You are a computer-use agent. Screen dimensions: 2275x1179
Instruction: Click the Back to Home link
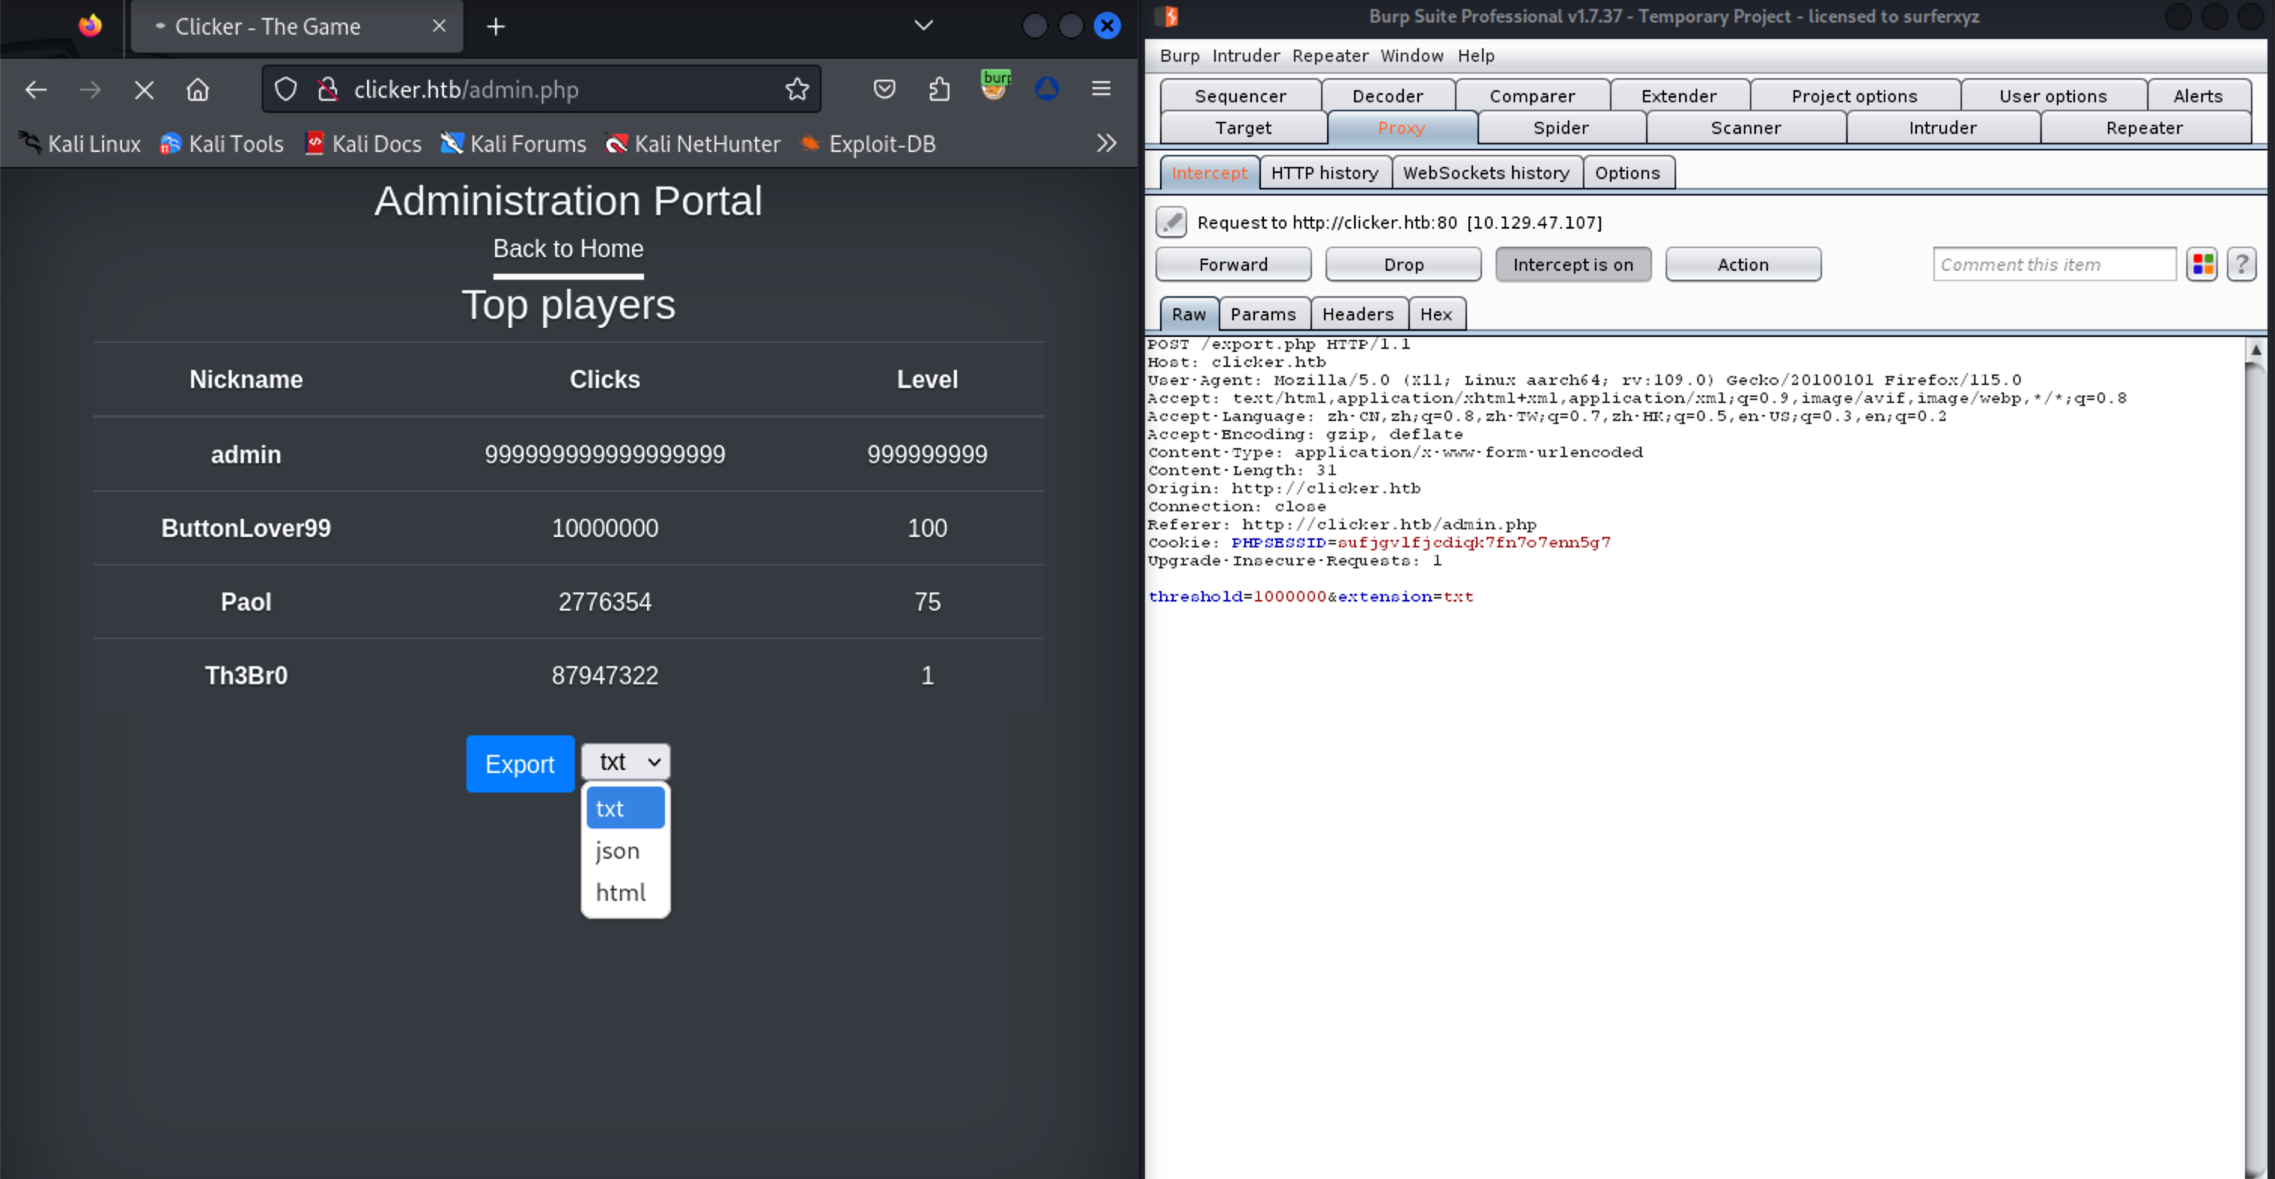click(568, 249)
